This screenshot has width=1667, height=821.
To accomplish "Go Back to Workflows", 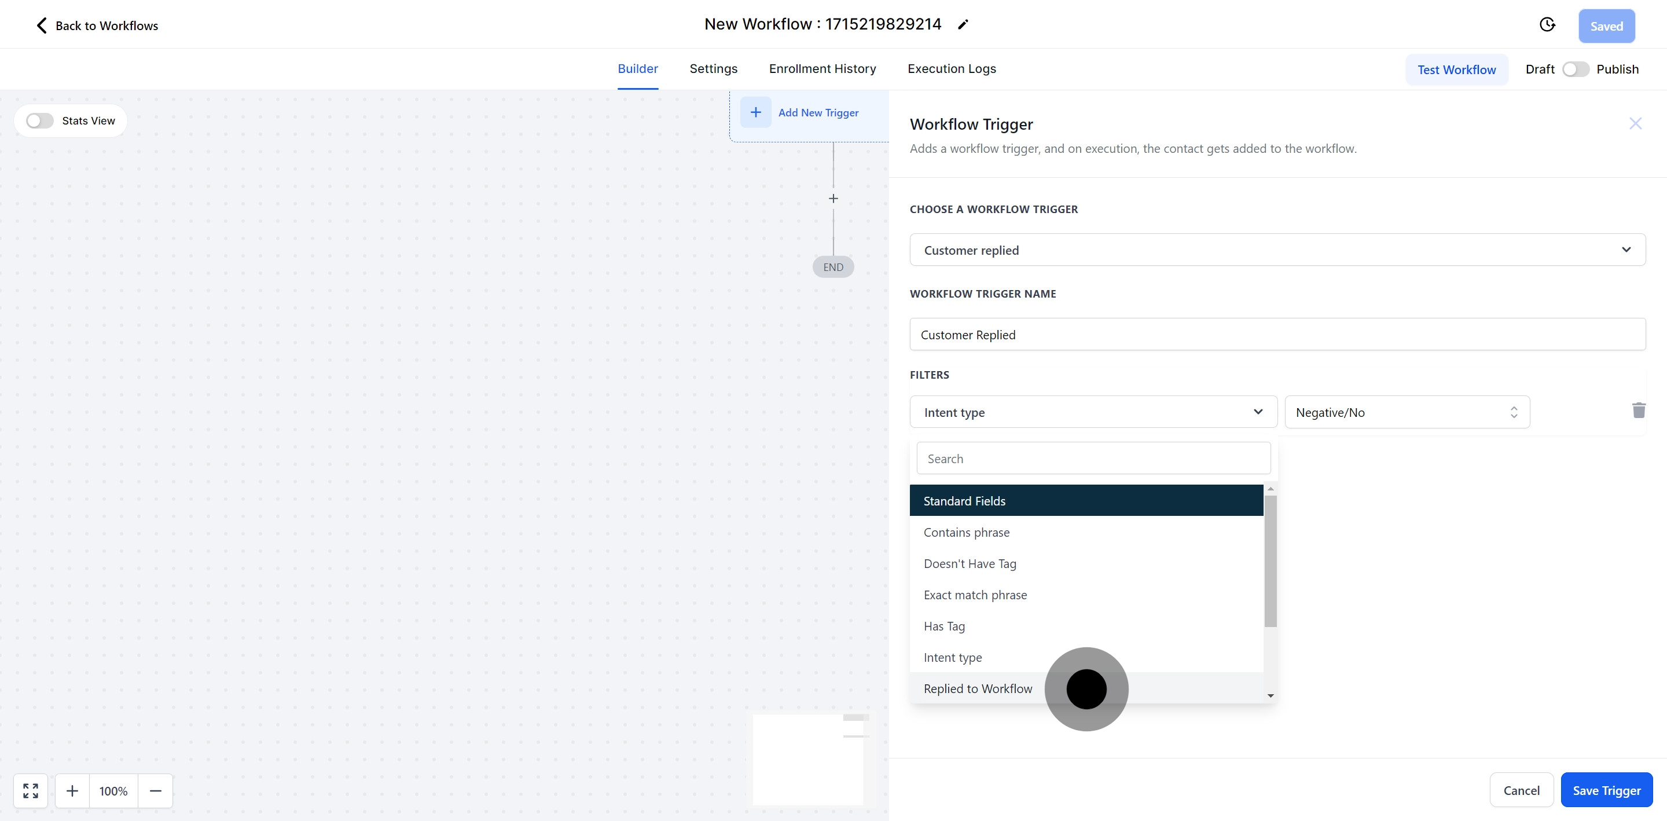I will pyautogui.click(x=97, y=26).
